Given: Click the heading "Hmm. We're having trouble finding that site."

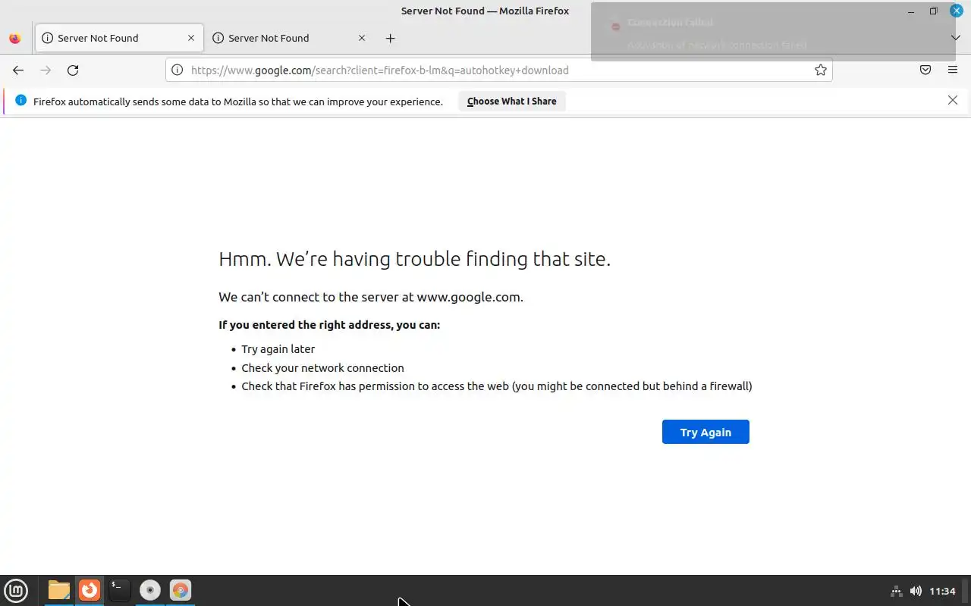Looking at the screenshot, I should (x=414, y=258).
